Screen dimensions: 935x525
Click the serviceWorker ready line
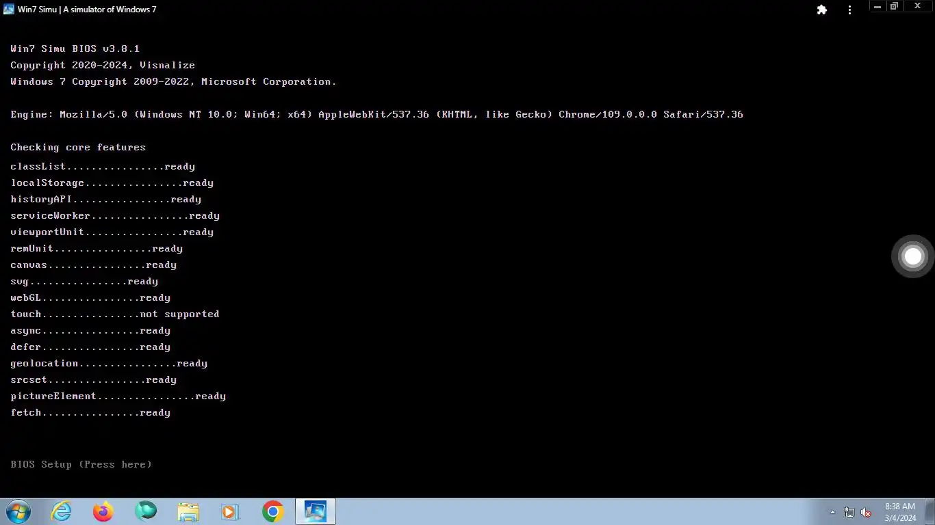click(115, 215)
